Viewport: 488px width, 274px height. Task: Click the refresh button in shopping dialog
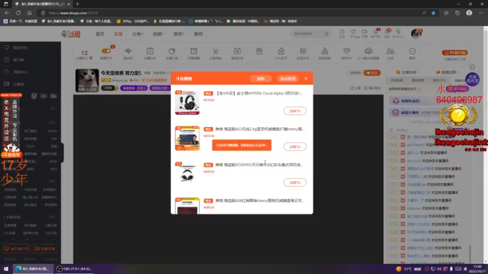coord(261,79)
